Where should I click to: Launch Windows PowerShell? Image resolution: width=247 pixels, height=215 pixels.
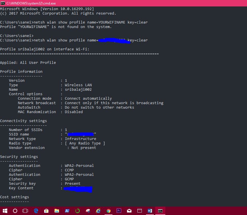tap(67, 211)
